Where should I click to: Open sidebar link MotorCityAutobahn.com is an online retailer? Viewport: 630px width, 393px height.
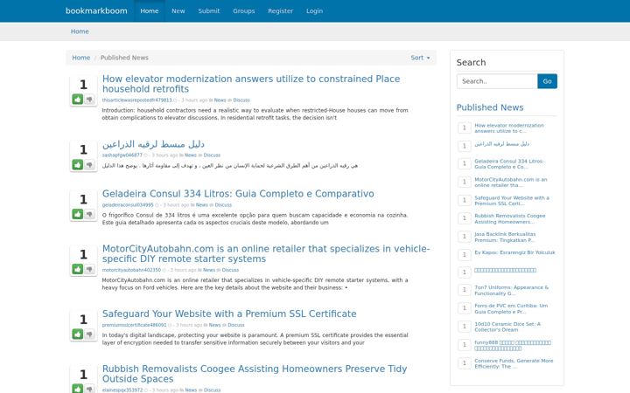tap(511, 183)
